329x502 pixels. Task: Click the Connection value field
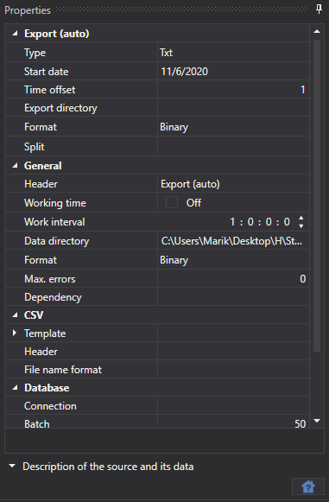pyautogui.click(x=233, y=405)
